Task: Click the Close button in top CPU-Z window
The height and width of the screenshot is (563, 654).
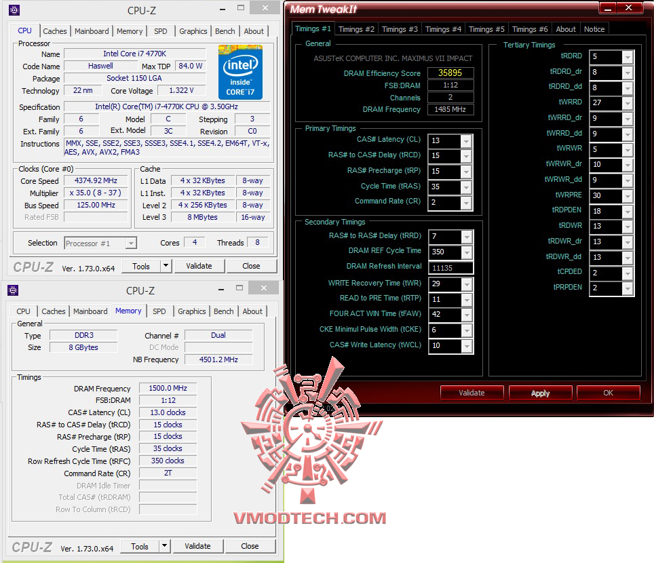Action: 251,266
